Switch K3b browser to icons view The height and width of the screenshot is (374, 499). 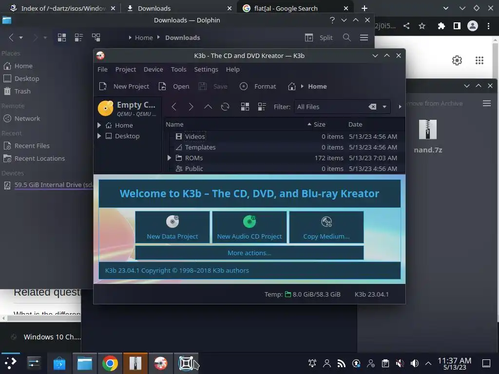245,107
